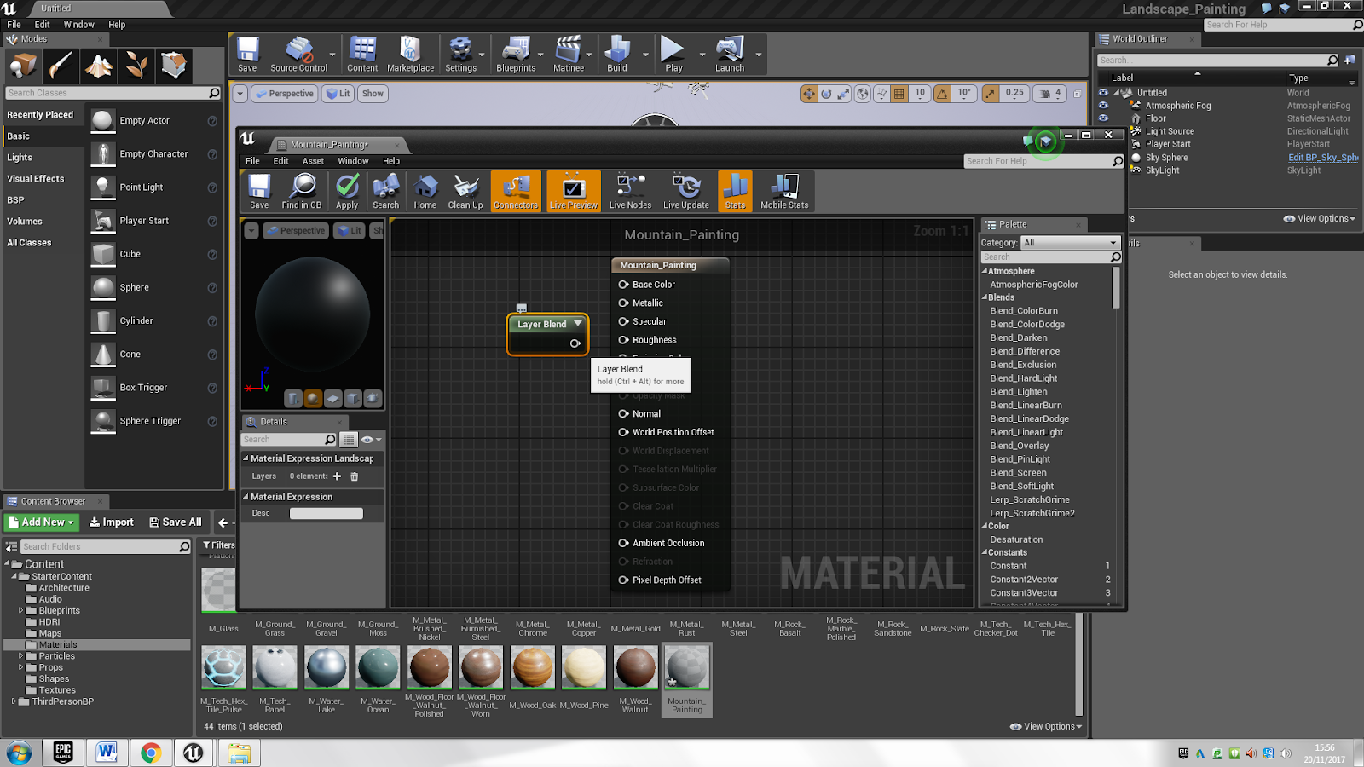Click Save in the material editor toolbar
The width and height of the screenshot is (1364, 767).
[259, 191]
